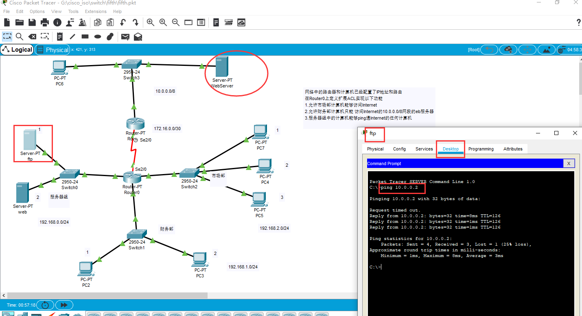Close the Command Prompt with X button

569,163
